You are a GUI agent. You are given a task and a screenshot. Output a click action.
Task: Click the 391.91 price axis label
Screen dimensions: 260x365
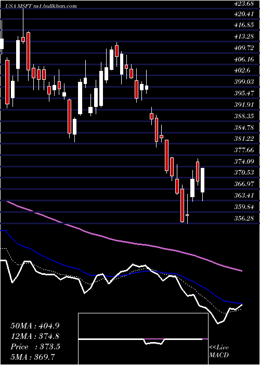(x=244, y=105)
